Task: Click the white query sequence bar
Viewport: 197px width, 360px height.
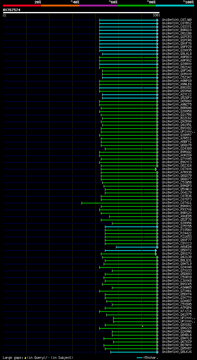Action: [81, 12]
